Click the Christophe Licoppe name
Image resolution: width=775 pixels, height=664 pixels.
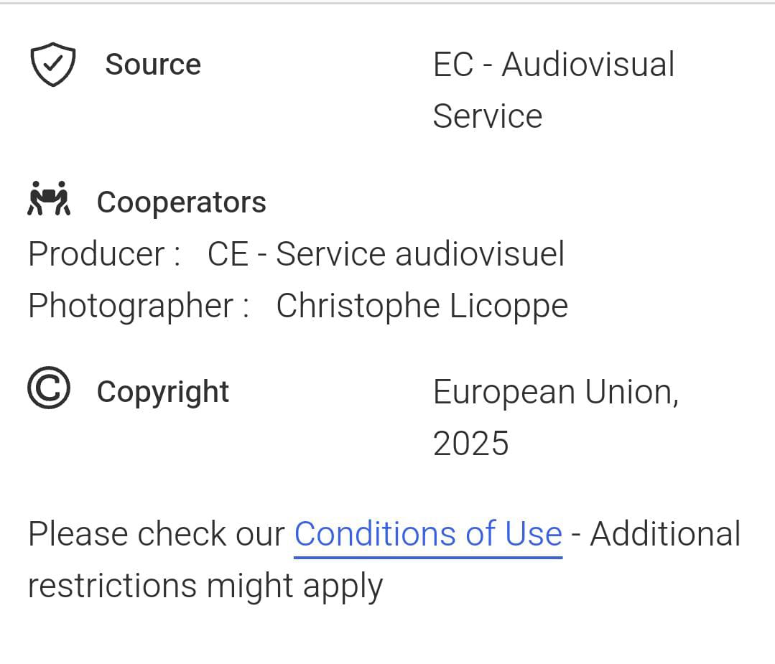[422, 306]
